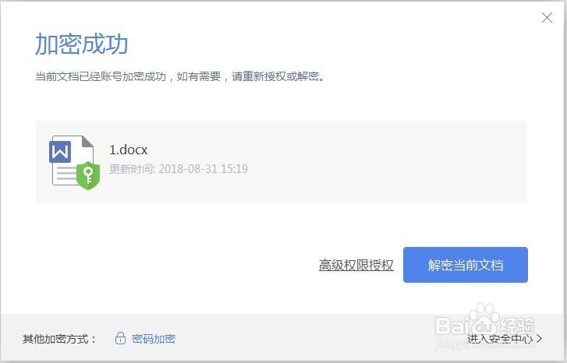The width and height of the screenshot is (567, 363).
Task: Click the 更新时间 2018-08-31 15:19 text
Action: [x=179, y=169]
